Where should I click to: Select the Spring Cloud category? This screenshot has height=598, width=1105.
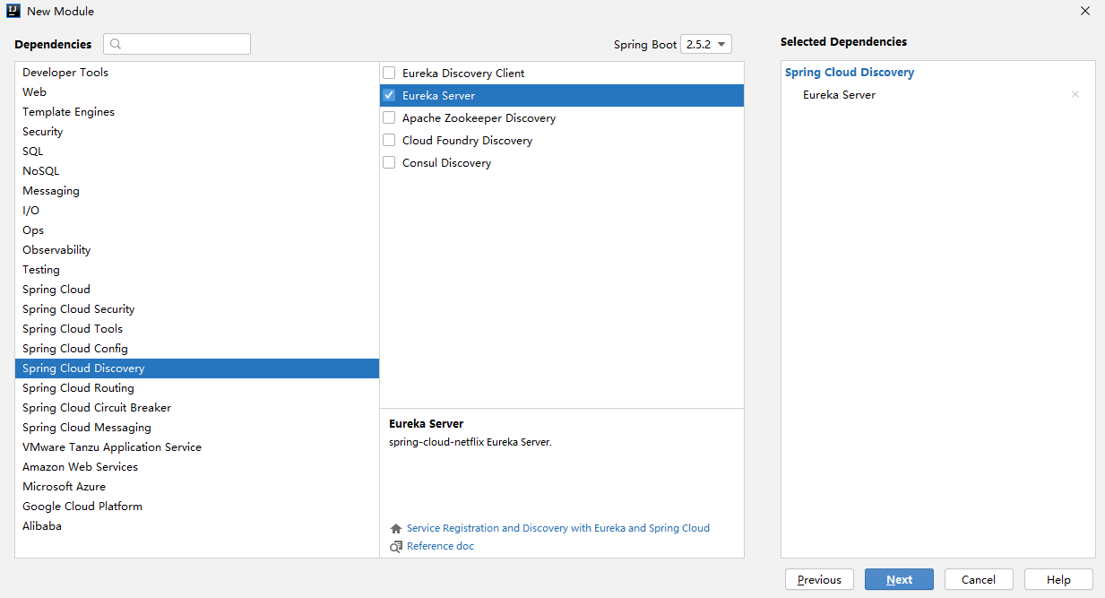pyautogui.click(x=197, y=290)
